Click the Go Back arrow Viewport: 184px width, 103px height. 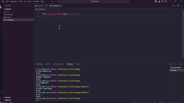coord(52,1)
